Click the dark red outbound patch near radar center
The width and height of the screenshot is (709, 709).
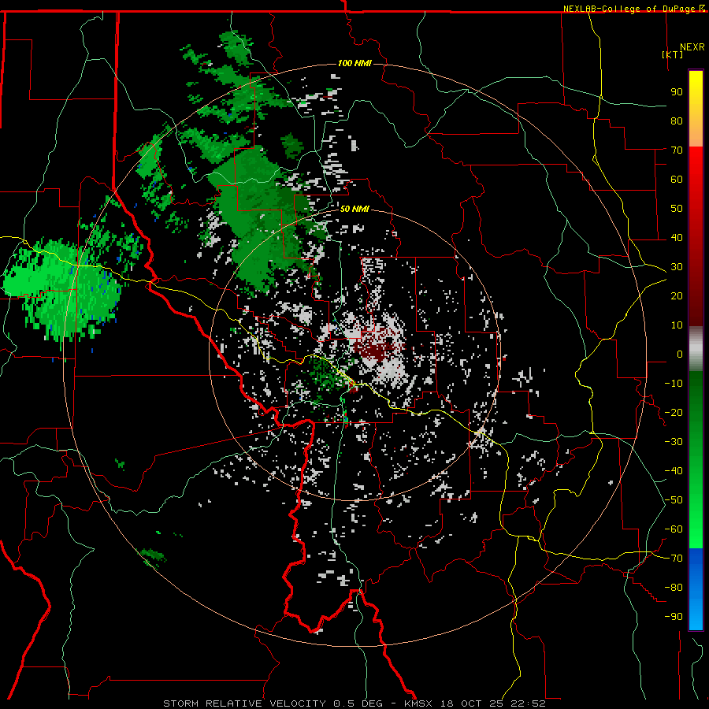(x=374, y=347)
